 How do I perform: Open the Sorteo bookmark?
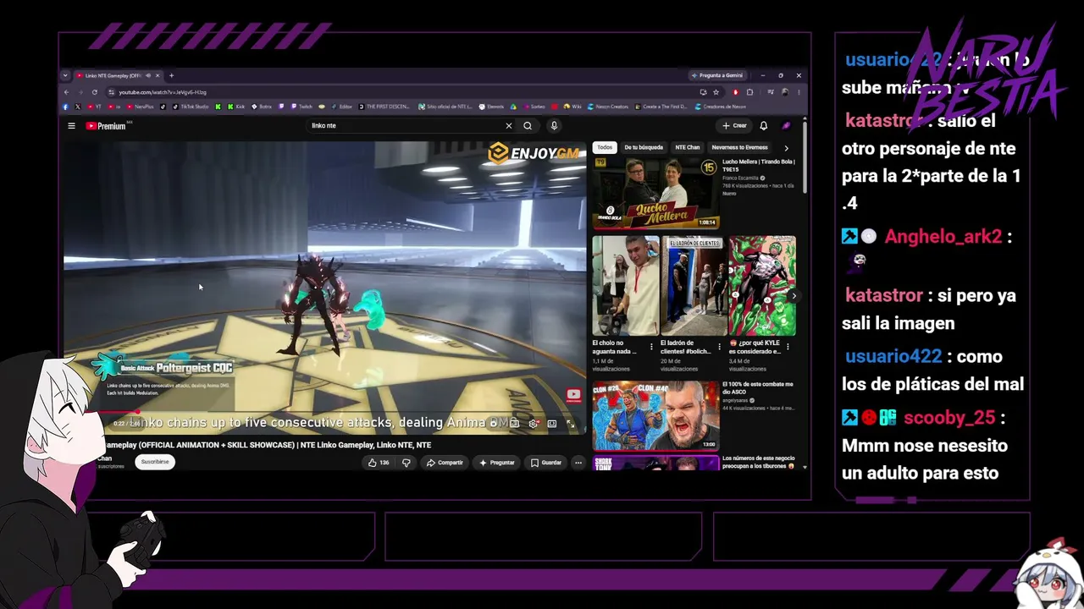533,107
